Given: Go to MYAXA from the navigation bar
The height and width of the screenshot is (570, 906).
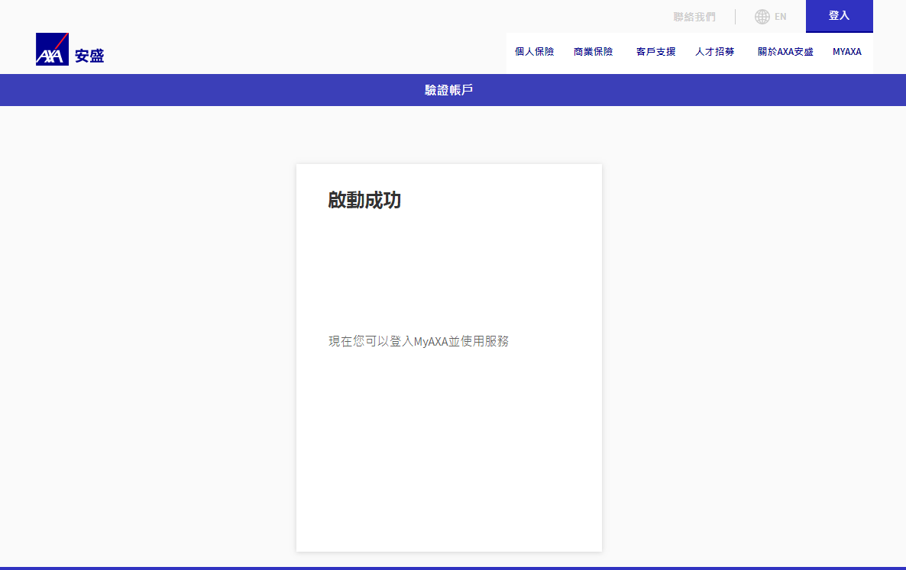Looking at the screenshot, I should pos(846,52).
